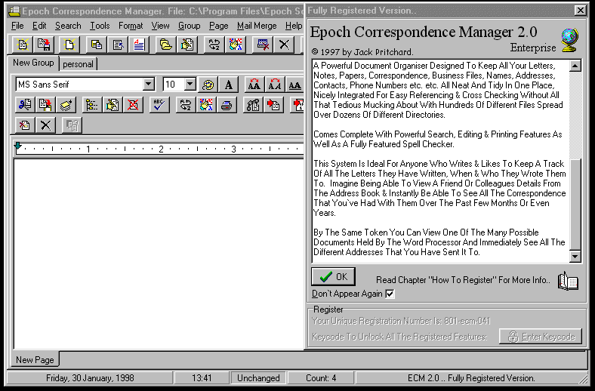595x391 pixels.
Task: Close the Fully Registered Version dialog
Action: pyautogui.click(x=580, y=11)
